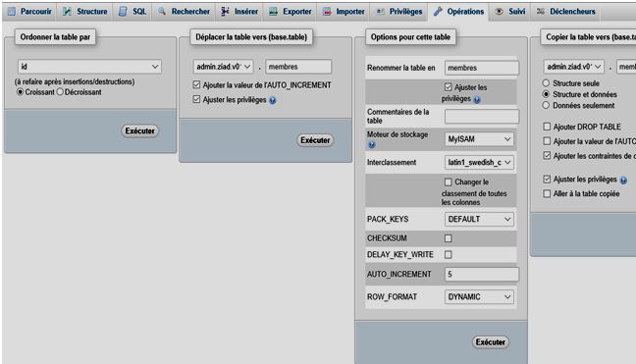636x364 pixels.
Task: Click the Commentaires de la table field
Action: pyautogui.click(x=482, y=117)
